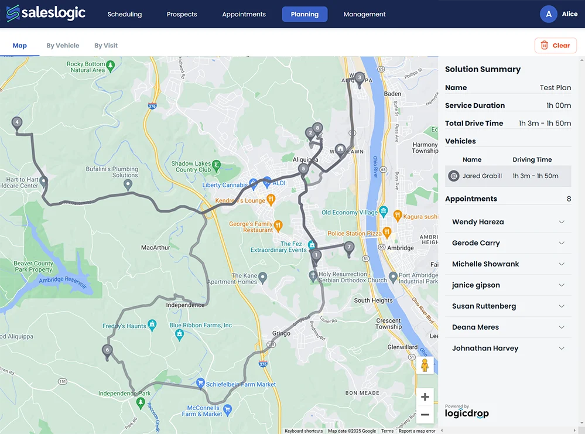Open Street View pegman control
Screen dimensions: 585x434
pos(425,365)
